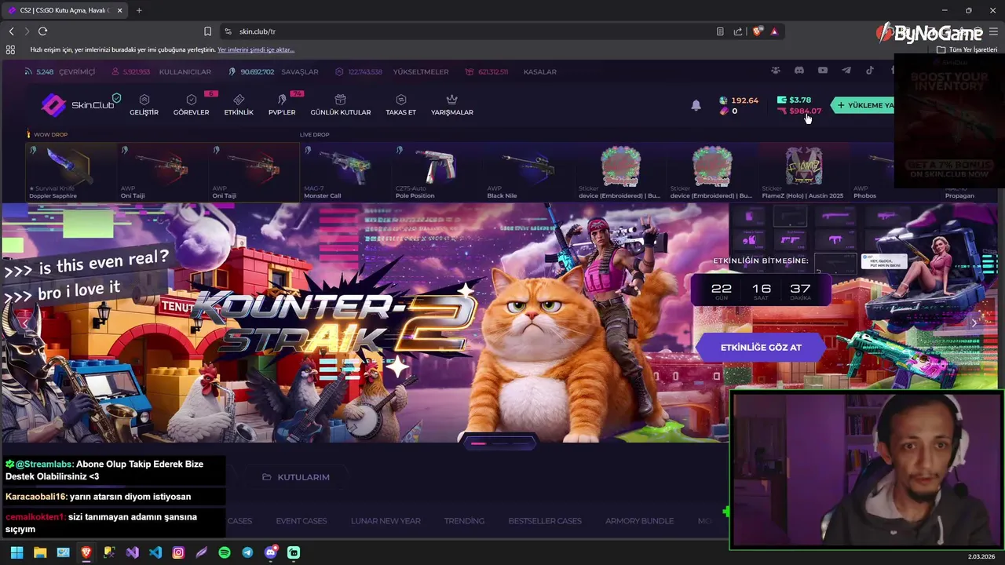
Task: Click the $3.78 wallet balance
Action: click(x=794, y=100)
